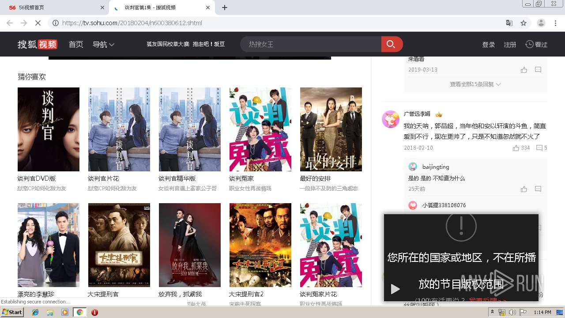Open the Opera icon in taskbar
Screen dimensions: 565x318
[94, 312]
